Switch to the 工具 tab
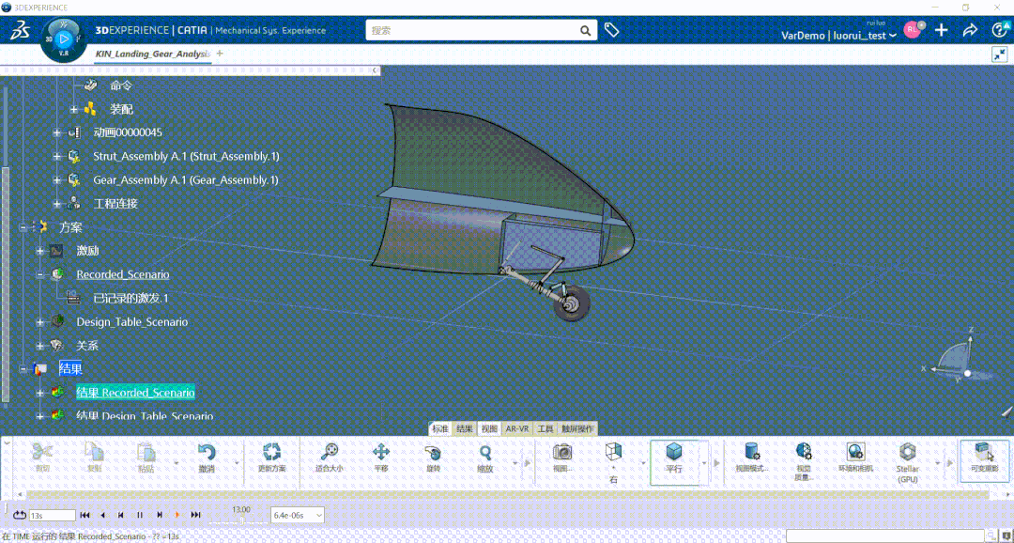This screenshot has height=543, width=1014. 545,429
